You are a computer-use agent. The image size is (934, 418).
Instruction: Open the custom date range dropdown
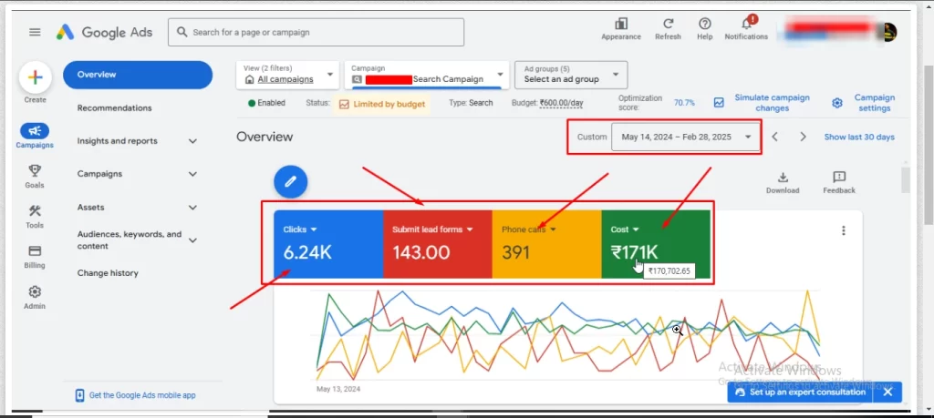(686, 137)
